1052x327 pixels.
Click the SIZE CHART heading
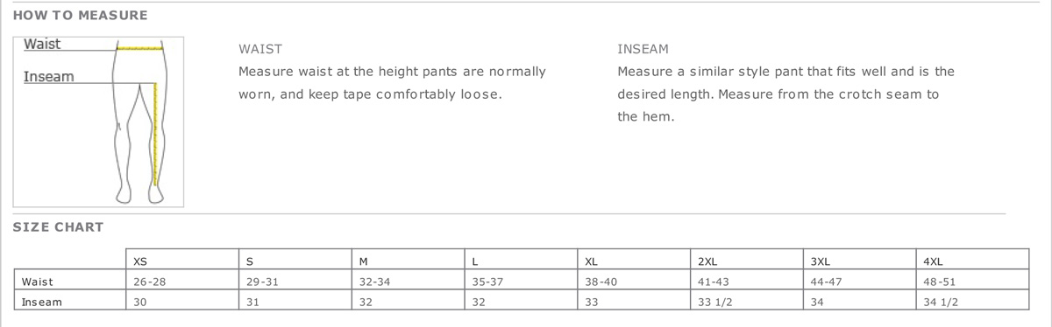tap(58, 226)
